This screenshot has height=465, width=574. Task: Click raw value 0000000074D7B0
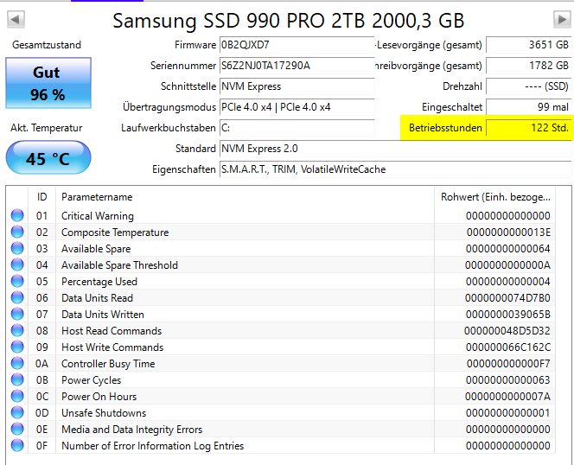[x=507, y=298]
